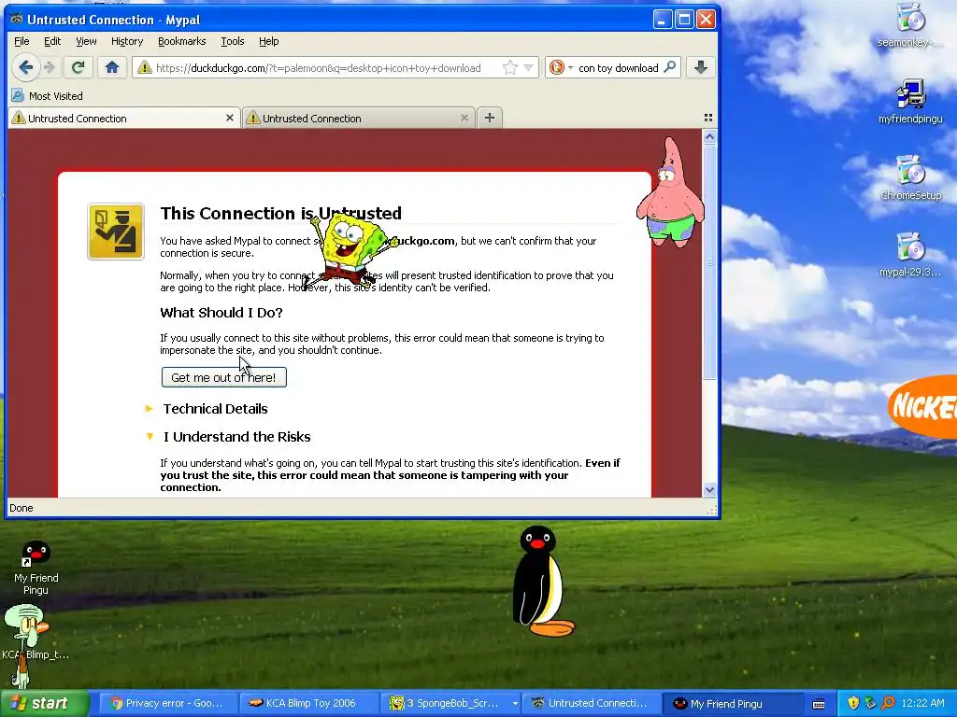Image resolution: width=957 pixels, height=717 pixels.
Task: Click the Pingu penguin desktop toy
Action: pyautogui.click(x=542, y=581)
